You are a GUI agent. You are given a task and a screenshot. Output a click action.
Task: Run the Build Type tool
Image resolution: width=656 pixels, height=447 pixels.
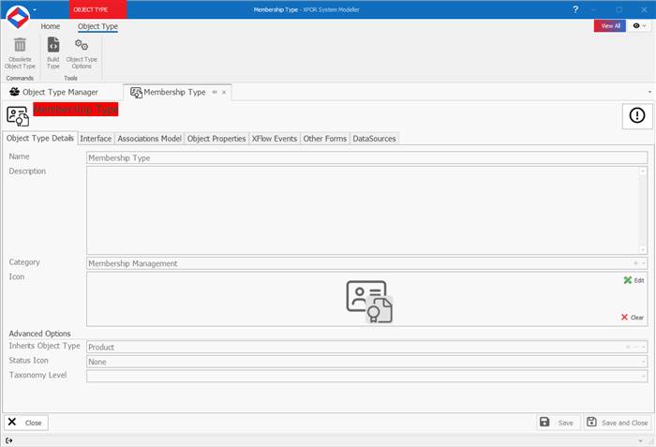53,52
